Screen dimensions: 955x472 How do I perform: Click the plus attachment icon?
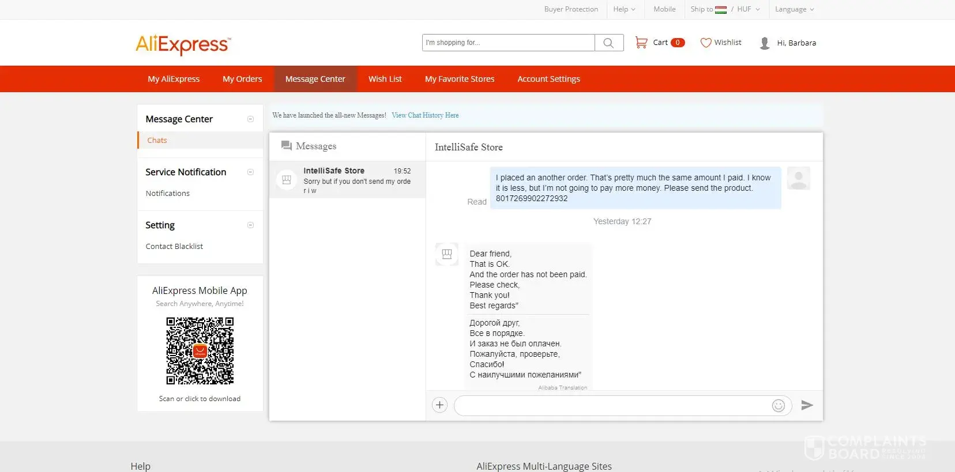[439, 405]
